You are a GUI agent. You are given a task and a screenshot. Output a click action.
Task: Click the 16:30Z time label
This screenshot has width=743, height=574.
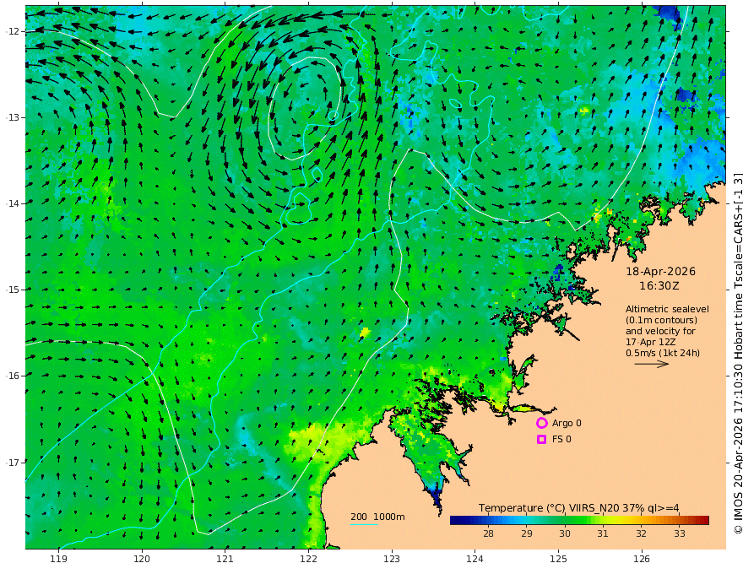tap(659, 286)
